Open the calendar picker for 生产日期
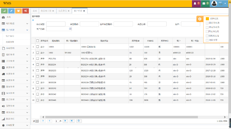This screenshot has width=231, height=129. [70, 29]
